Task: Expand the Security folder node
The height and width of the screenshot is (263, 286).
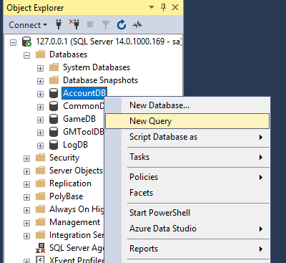Action: coord(27,158)
